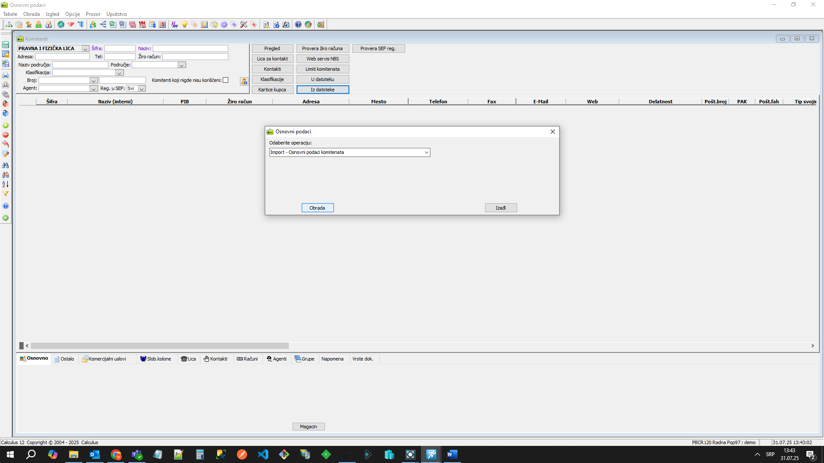Click the Naziv input field

click(191, 49)
